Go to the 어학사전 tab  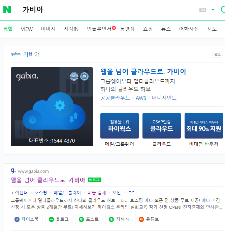(x=189, y=29)
